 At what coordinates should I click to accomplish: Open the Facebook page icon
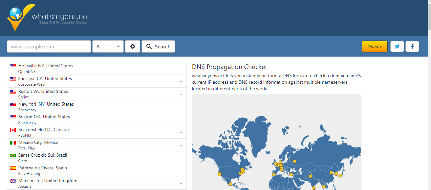[x=412, y=46]
